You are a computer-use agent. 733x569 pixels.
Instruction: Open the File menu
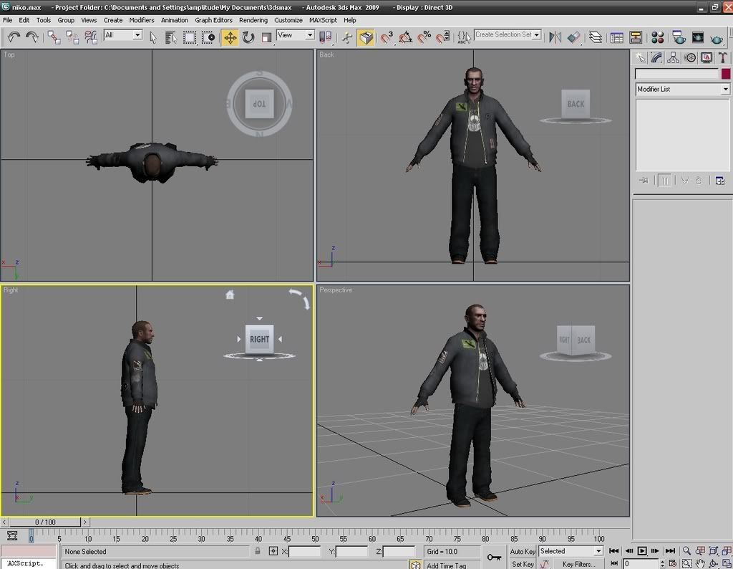point(7,20)
